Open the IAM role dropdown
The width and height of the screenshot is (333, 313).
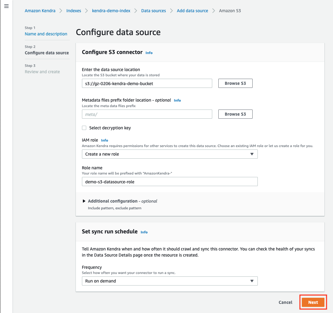(170, 154)
